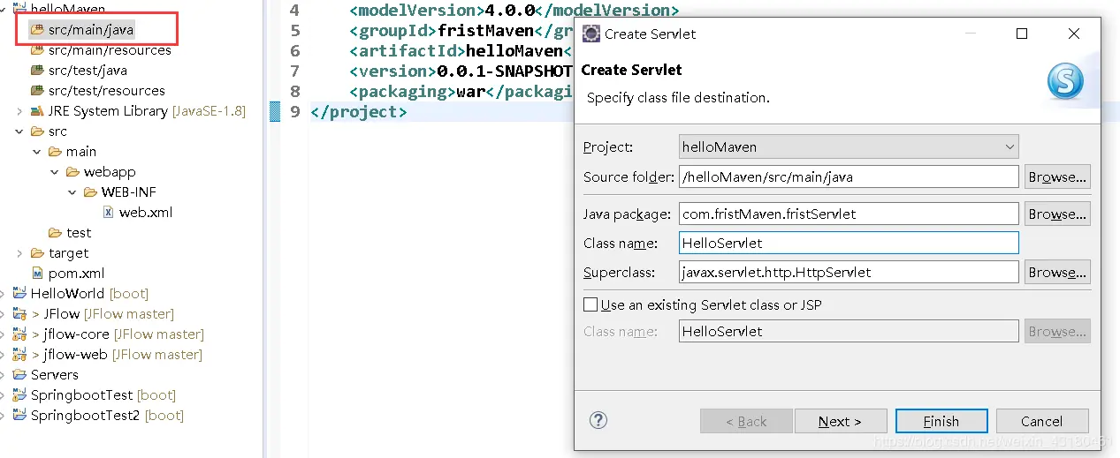
Task: Click the test folder icon
Action: 55,233
